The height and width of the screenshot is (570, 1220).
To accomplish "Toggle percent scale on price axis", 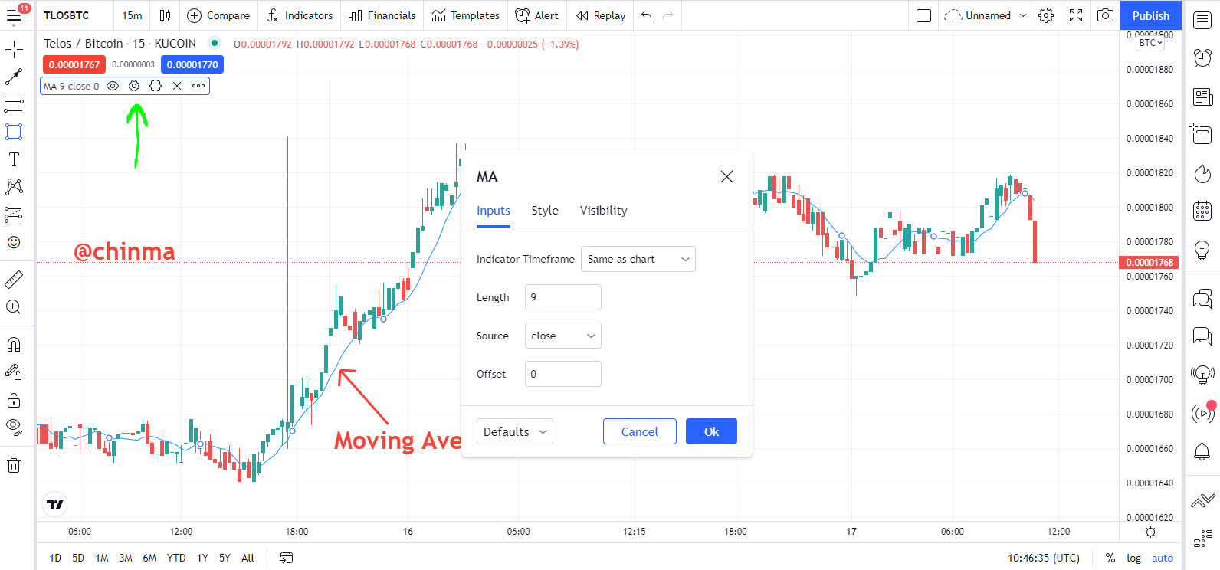I will tap(1110, 558).
